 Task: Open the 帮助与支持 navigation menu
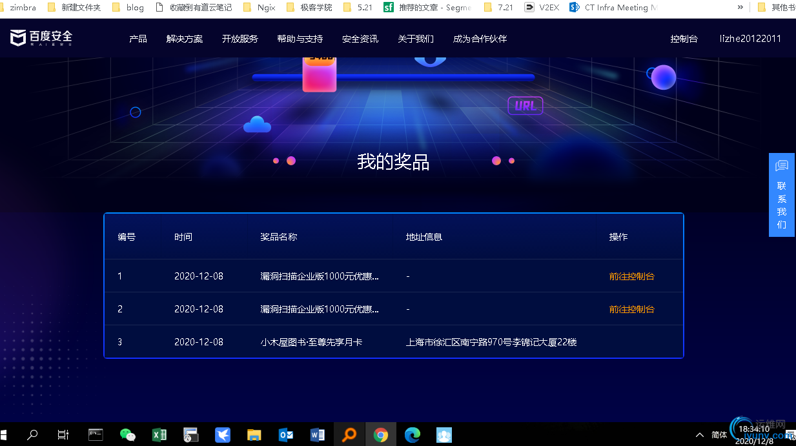pyautogui.click(x=300, y=39)
